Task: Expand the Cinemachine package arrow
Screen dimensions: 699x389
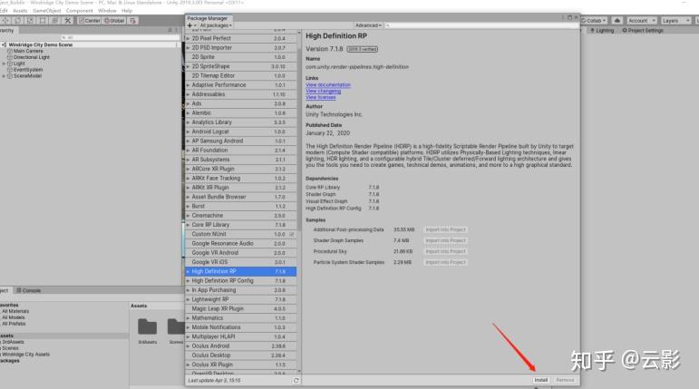Action: pyautogui.click(x=189, y=216)
